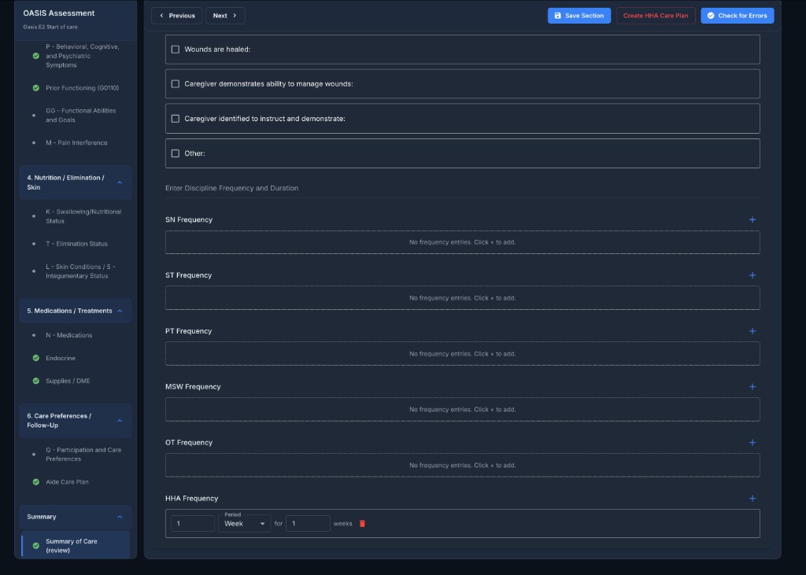Image resolution: width=806 pixels, height=575 pixels.
Task: Open Q - Participation and Care Preferences
Action: click(83, 454)
